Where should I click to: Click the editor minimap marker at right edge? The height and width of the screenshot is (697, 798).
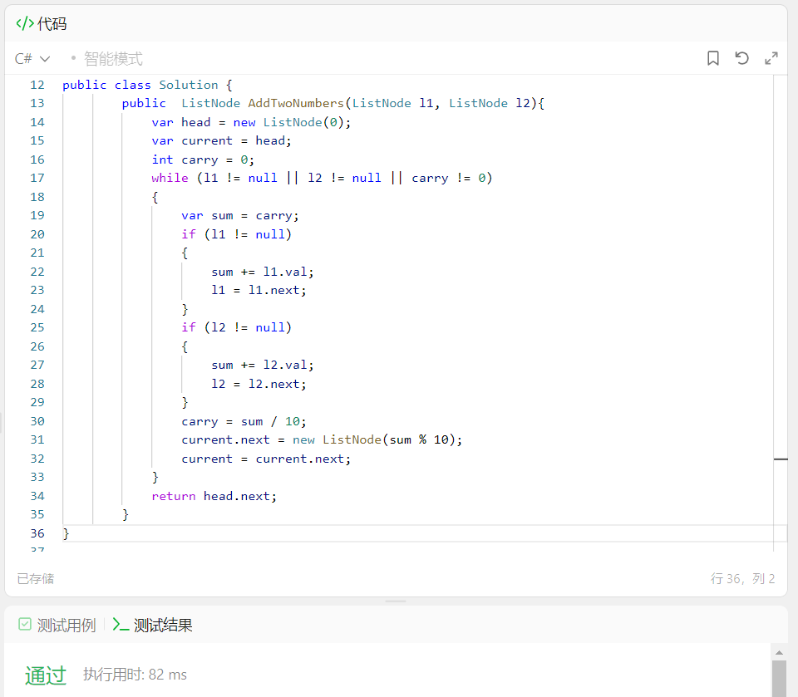click(x=781, y=459)
